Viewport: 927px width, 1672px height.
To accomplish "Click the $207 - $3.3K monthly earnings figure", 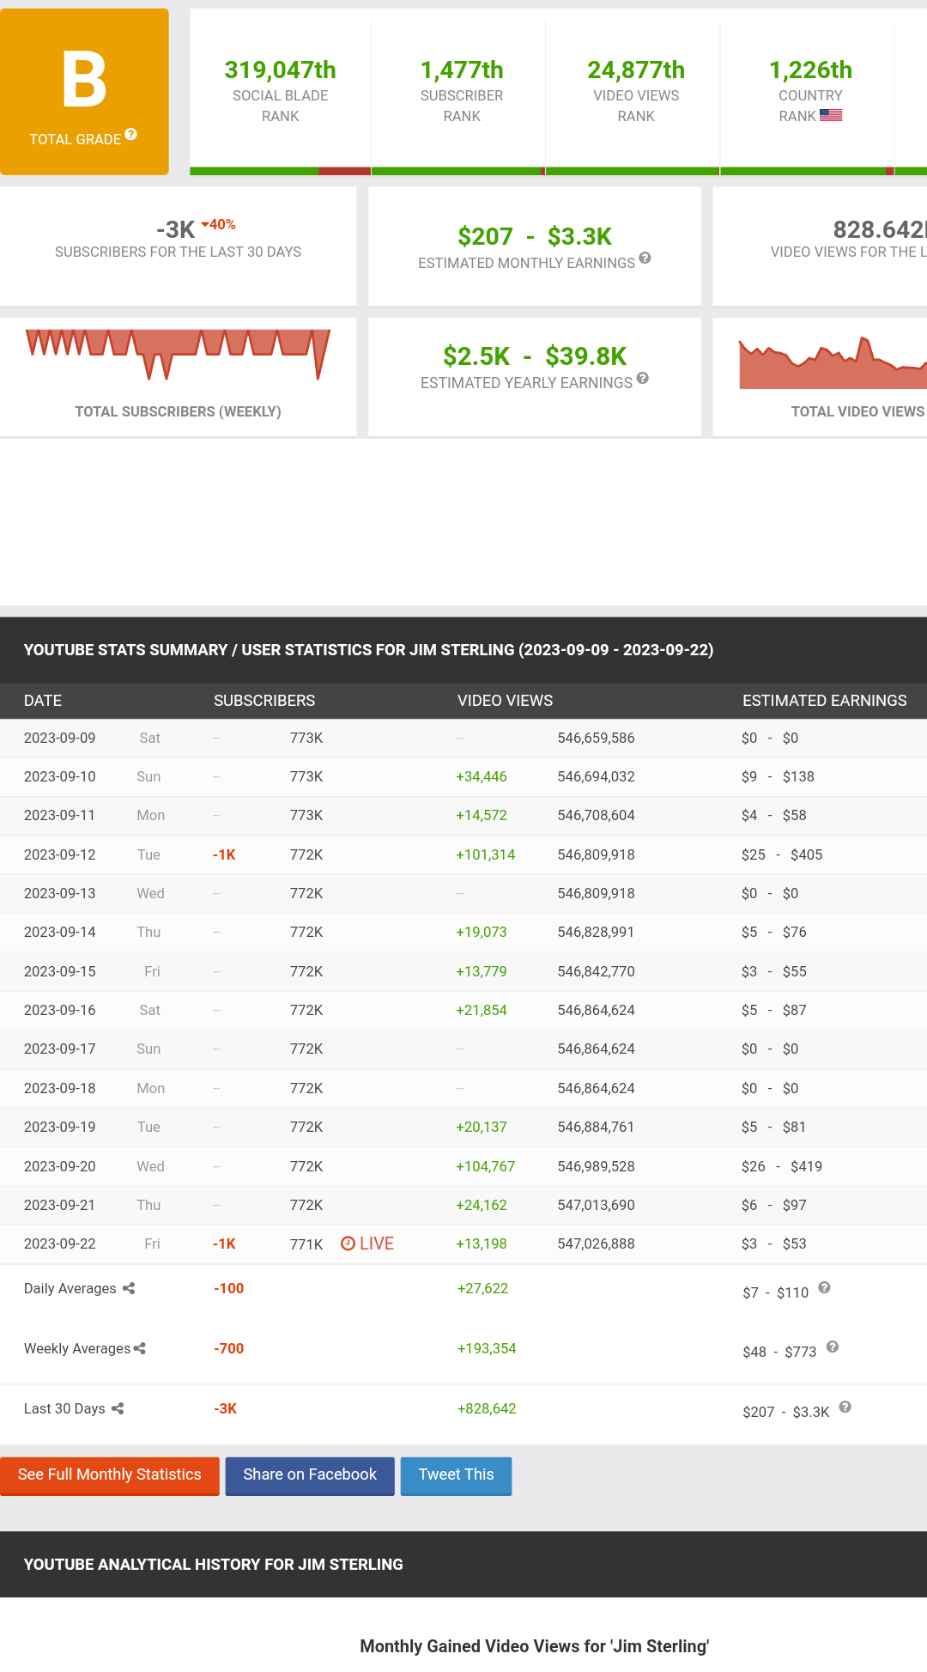I will 535,236.
